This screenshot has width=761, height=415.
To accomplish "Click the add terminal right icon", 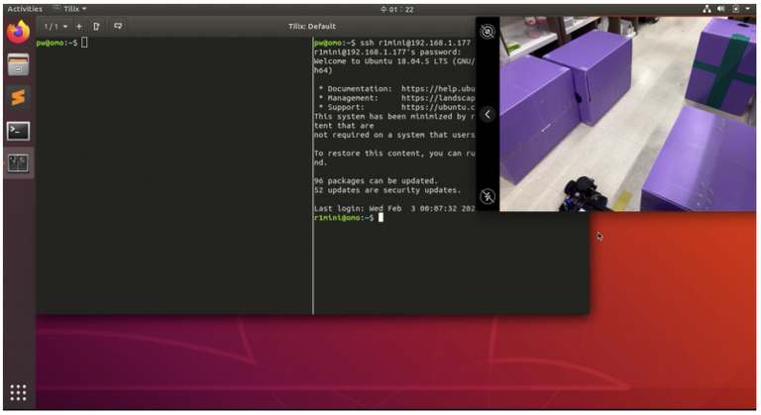I will coord(96,26).
